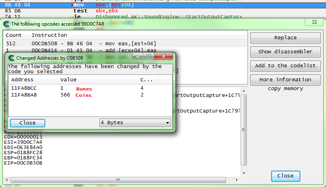Screen dimensions: 326x187
Task: Click the EIP=00C0B50B register line
Action: pyautogui.click(x=23, y=163)
